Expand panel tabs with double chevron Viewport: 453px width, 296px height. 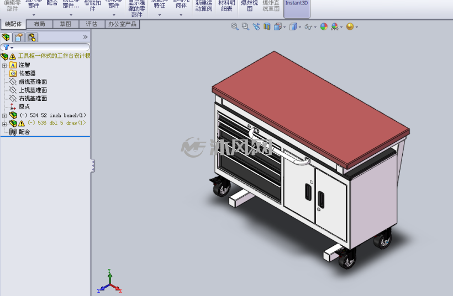(x=85, y=37)
